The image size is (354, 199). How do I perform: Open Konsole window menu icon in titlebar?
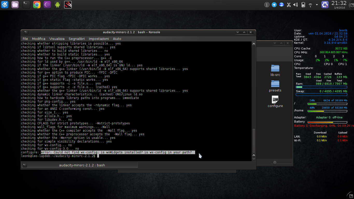click(x=26, y=32)
